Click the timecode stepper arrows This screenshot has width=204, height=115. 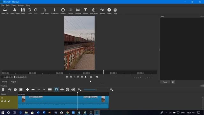coord(15,77)
